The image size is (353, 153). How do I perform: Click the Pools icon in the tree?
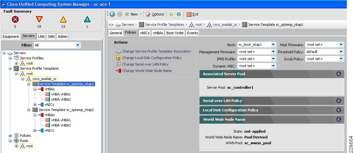16,141
